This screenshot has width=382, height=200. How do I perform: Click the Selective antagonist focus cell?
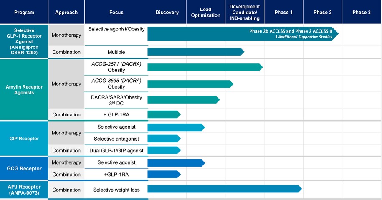click(x=116, y=139)
